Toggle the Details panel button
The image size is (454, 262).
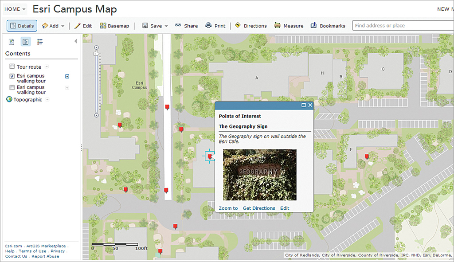click(x=22, y=26)
